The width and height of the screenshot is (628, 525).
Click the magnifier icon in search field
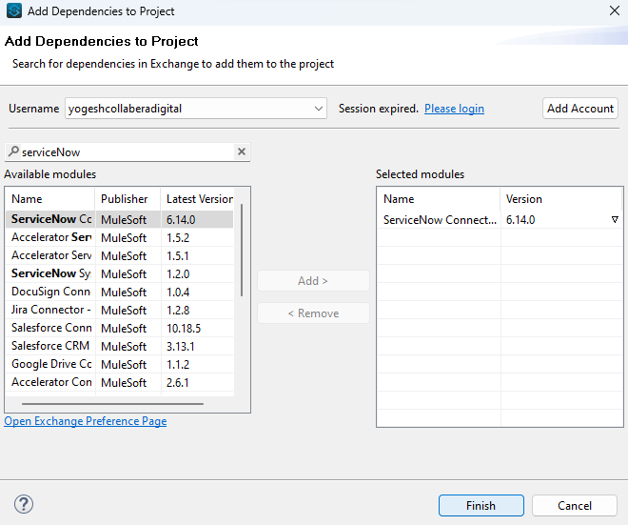point(12,152)
